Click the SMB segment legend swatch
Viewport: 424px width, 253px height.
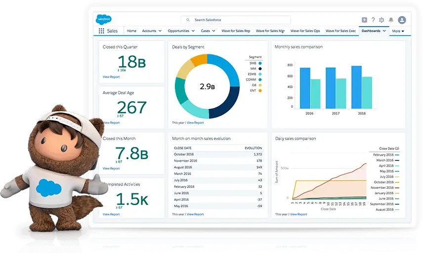(x=259, y=63)
